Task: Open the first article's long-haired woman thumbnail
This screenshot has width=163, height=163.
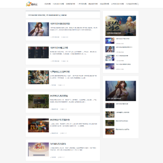Action: coord(38,29)
